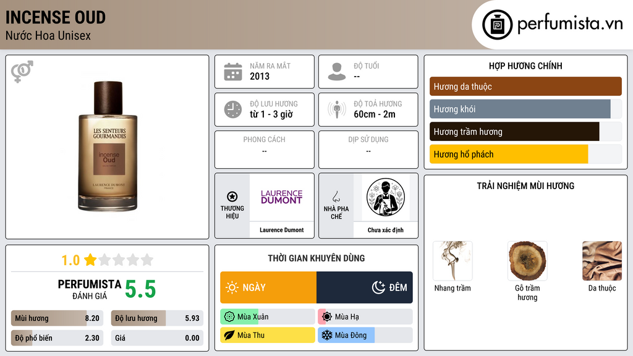Click the leaf icon next to Mùa Thu
This screenshot has width=633, height=356.
(229, 335)
